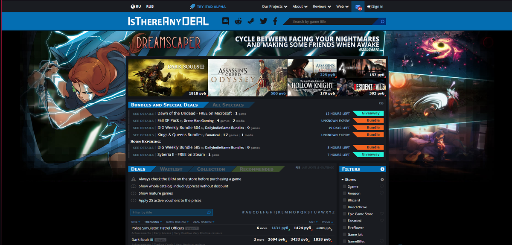
Task: Click the sign-in arrow icon
Action: (x=369, y=6)
